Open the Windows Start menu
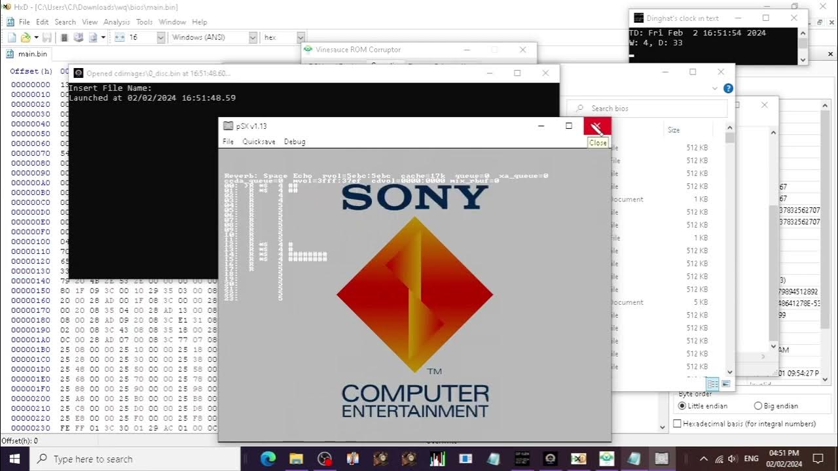838x471 pixels. [x=14, y=459]
